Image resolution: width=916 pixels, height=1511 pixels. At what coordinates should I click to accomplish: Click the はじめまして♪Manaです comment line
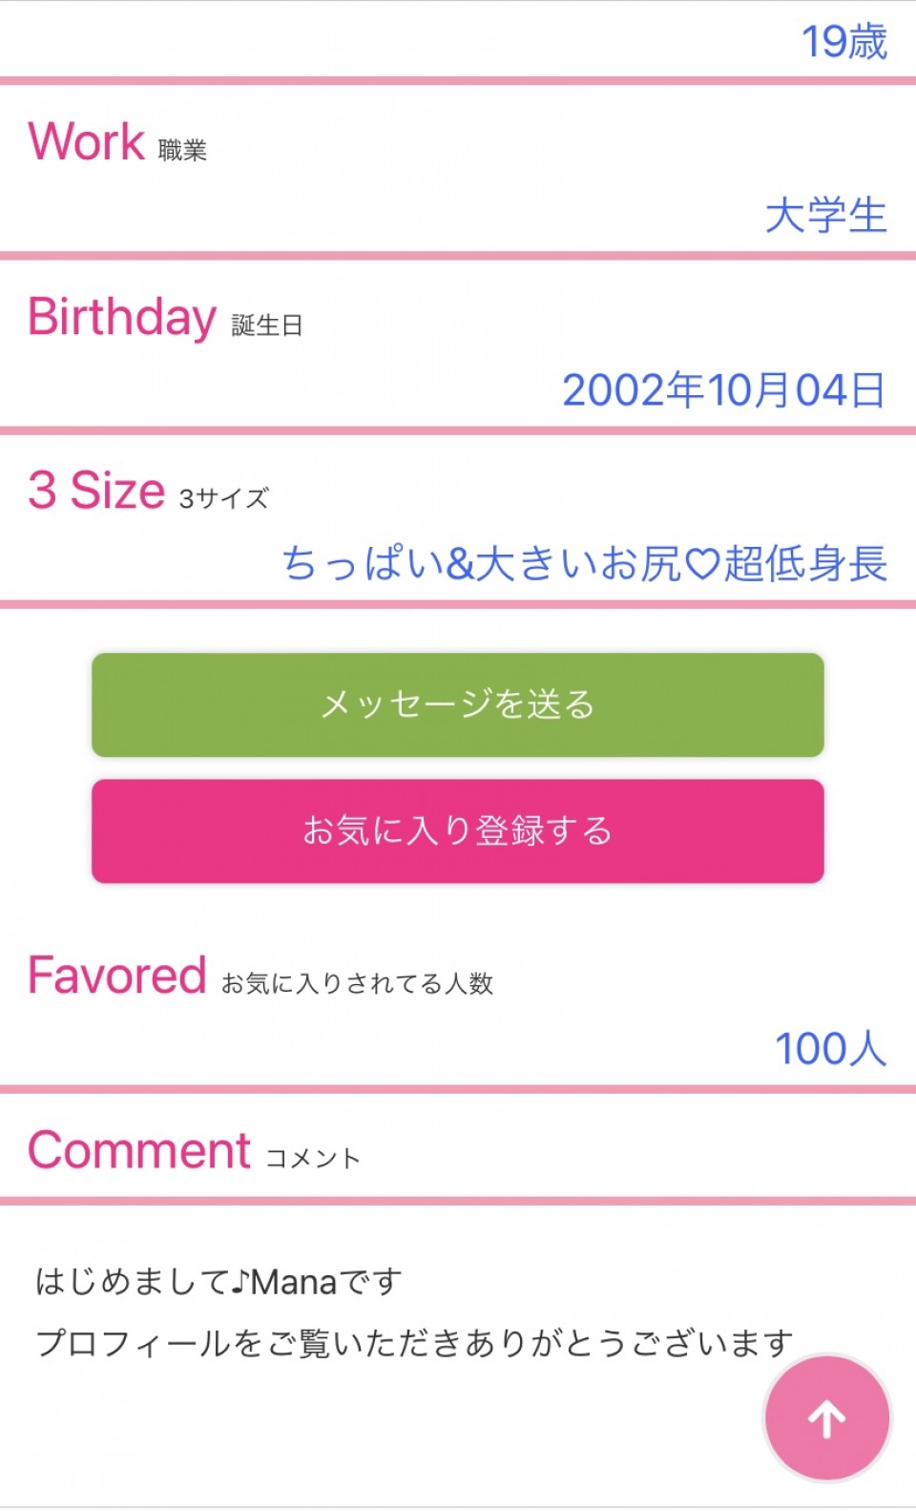219,1282
